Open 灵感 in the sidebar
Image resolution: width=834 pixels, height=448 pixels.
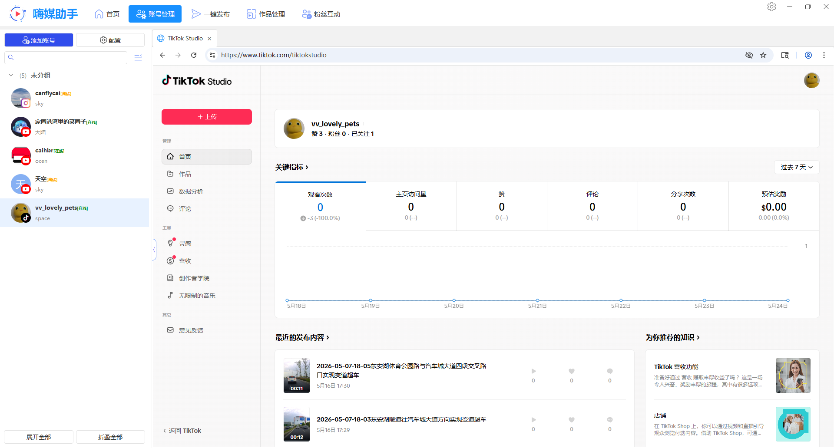click(207, 244)
